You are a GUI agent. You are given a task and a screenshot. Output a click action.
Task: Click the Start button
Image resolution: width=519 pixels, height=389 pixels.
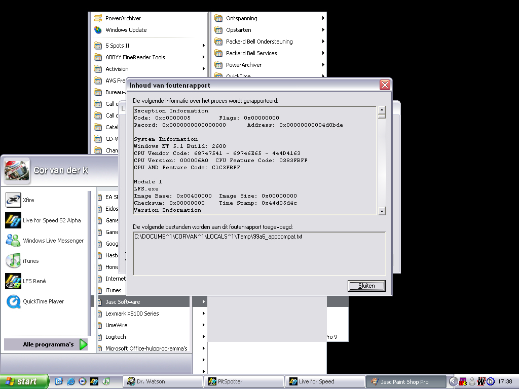(24, 381)
